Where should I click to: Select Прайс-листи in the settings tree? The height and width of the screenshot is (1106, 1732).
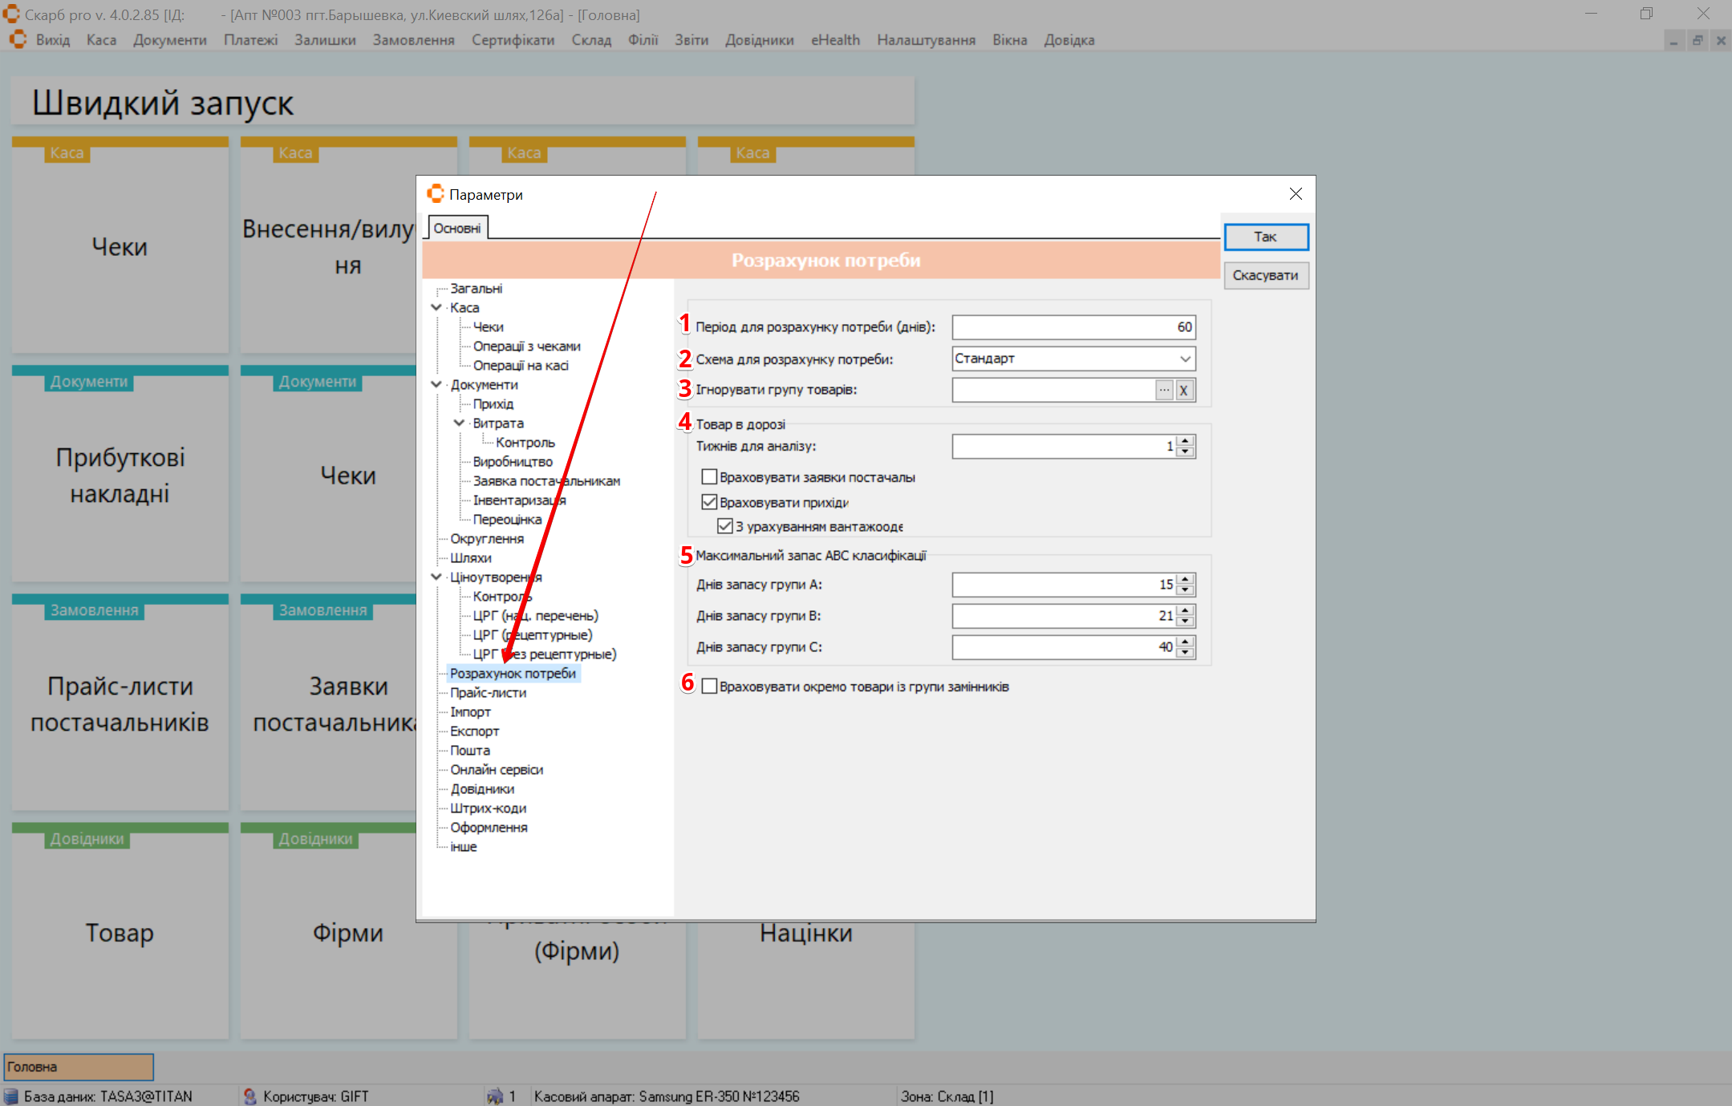[x=488, y=692]
